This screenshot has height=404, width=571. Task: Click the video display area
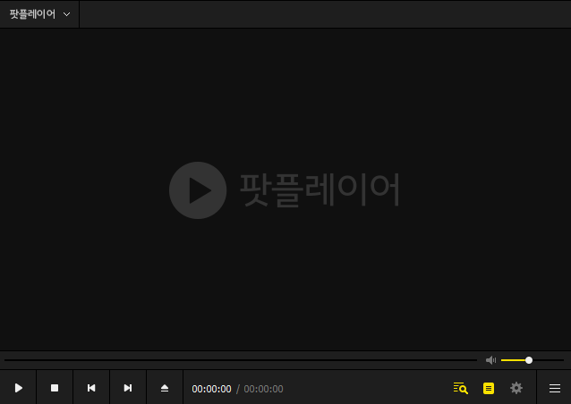point(285,189)
